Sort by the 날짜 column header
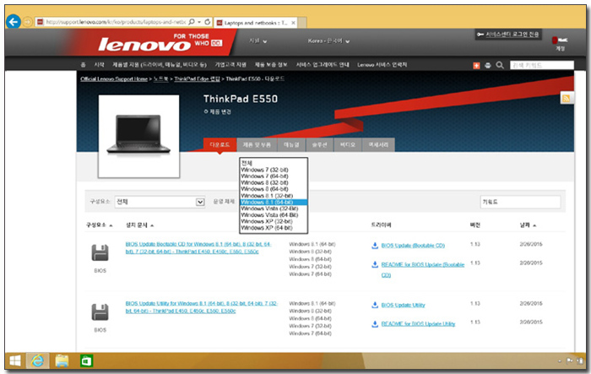The width and height of the screenshot is (591, 374). coord(528,225)
